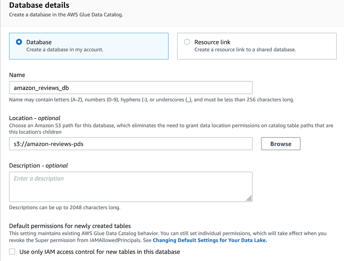
Task: Click the 'Location - optional' label
Action: (35, 118)
